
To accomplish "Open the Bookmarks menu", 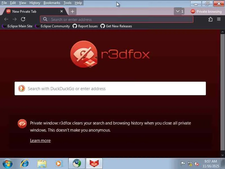I will (x=52, y=3).
